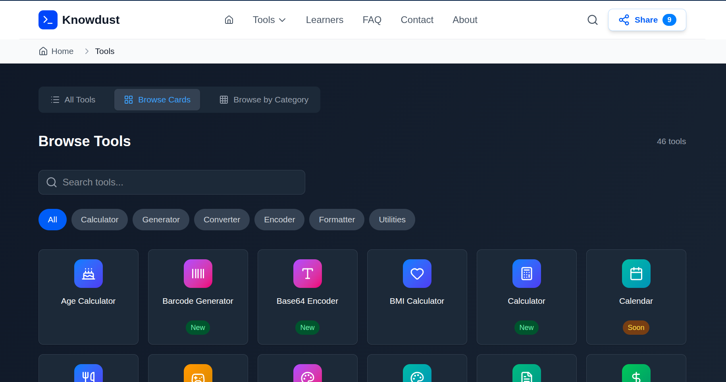This screenshot has height=382, width=726.
Task: Select the Base64 Encoder text icon
Action: 308,274
